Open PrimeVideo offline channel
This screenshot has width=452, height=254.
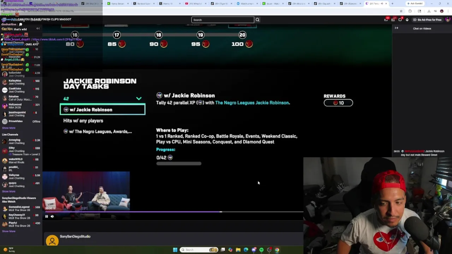tap(21, 121)
